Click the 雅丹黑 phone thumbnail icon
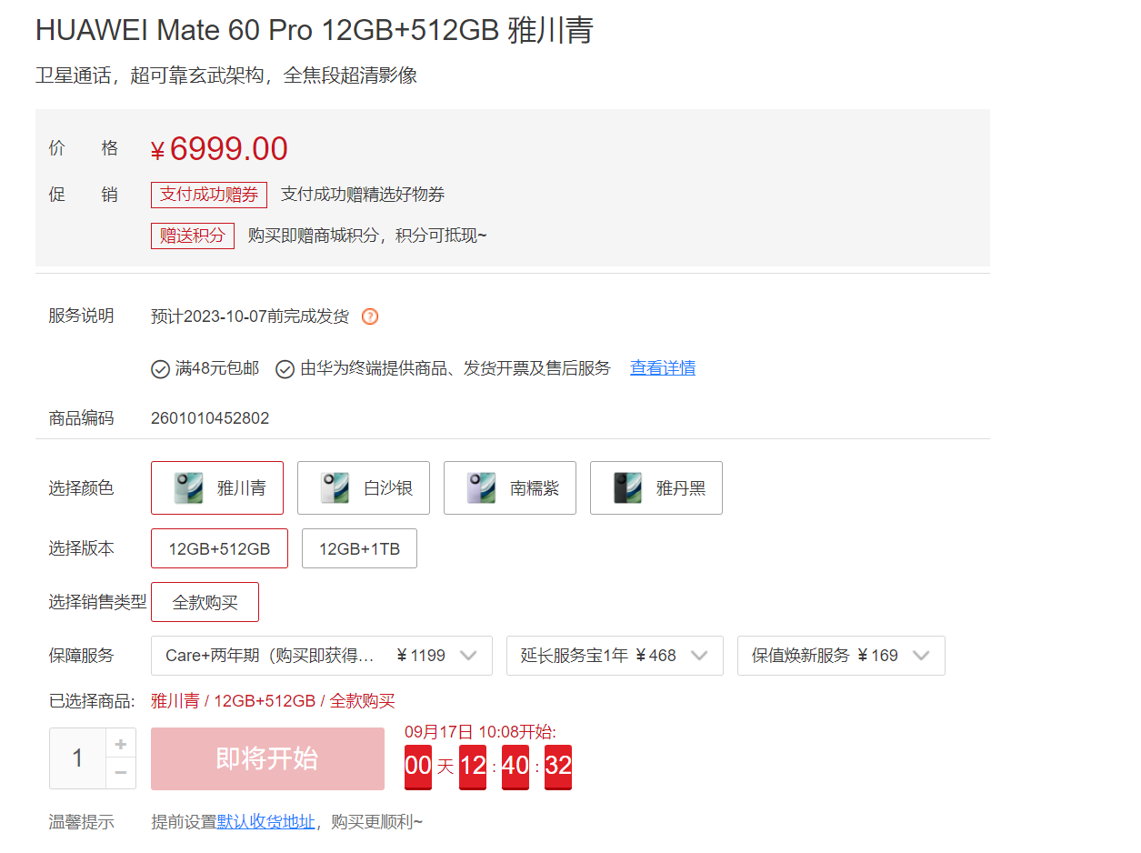 (x=627, y=487)
